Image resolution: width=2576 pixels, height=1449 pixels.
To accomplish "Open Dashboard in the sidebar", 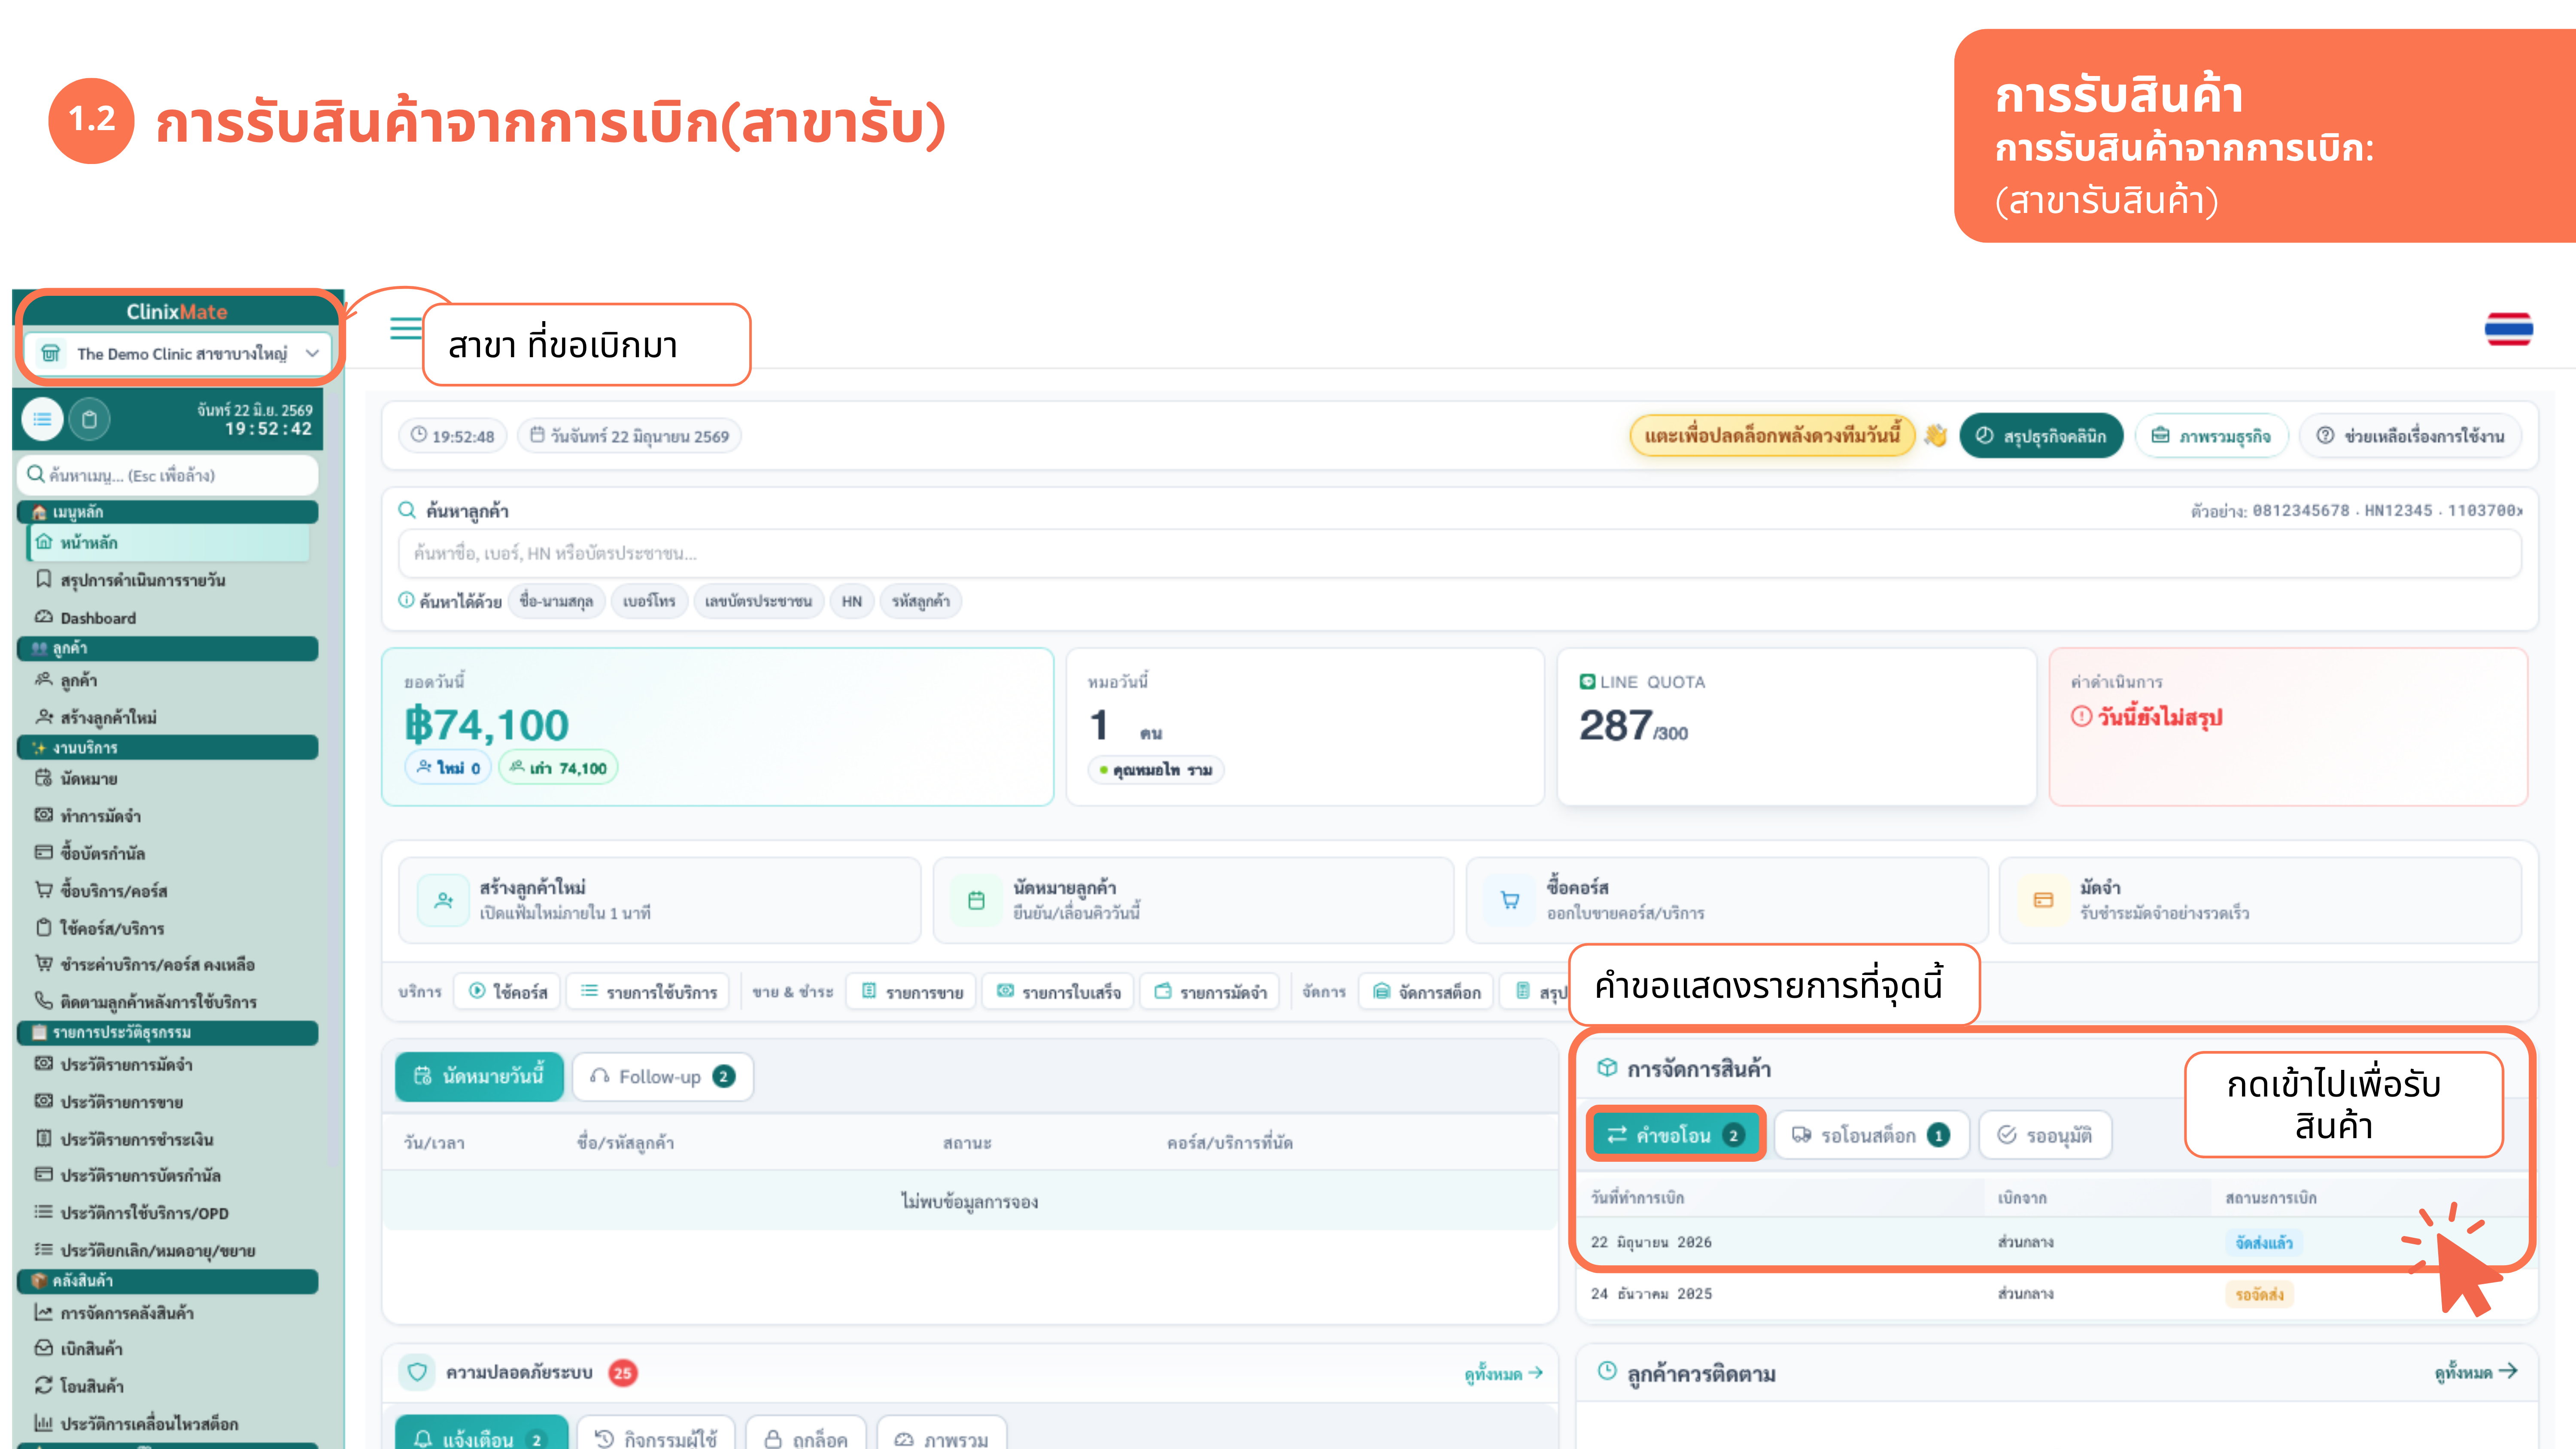I will (86, 618).
